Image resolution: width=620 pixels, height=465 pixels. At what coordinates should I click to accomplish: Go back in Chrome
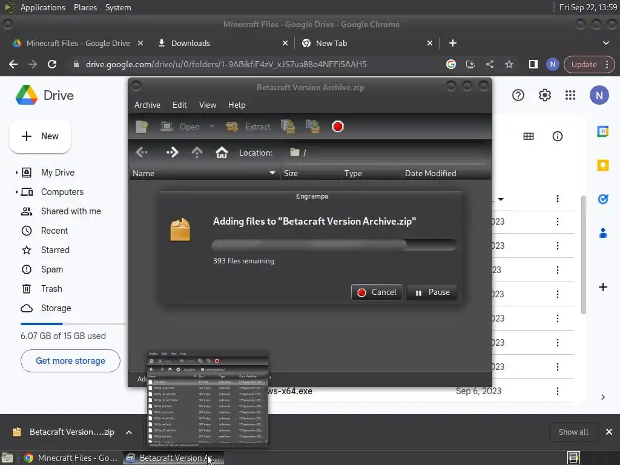tap(13, 64)
